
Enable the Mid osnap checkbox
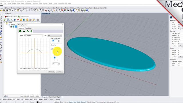(12, 100)
